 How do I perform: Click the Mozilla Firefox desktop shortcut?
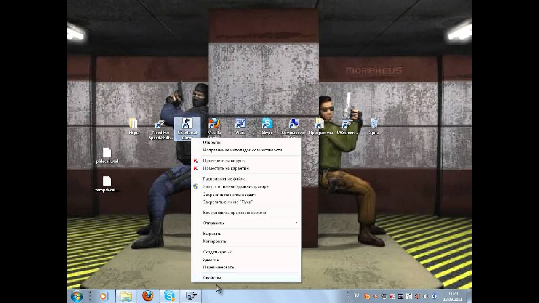(214, 128)
